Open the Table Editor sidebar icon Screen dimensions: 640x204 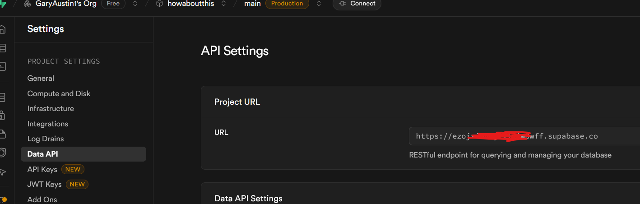pyautogui.click(x=2, y=48)
